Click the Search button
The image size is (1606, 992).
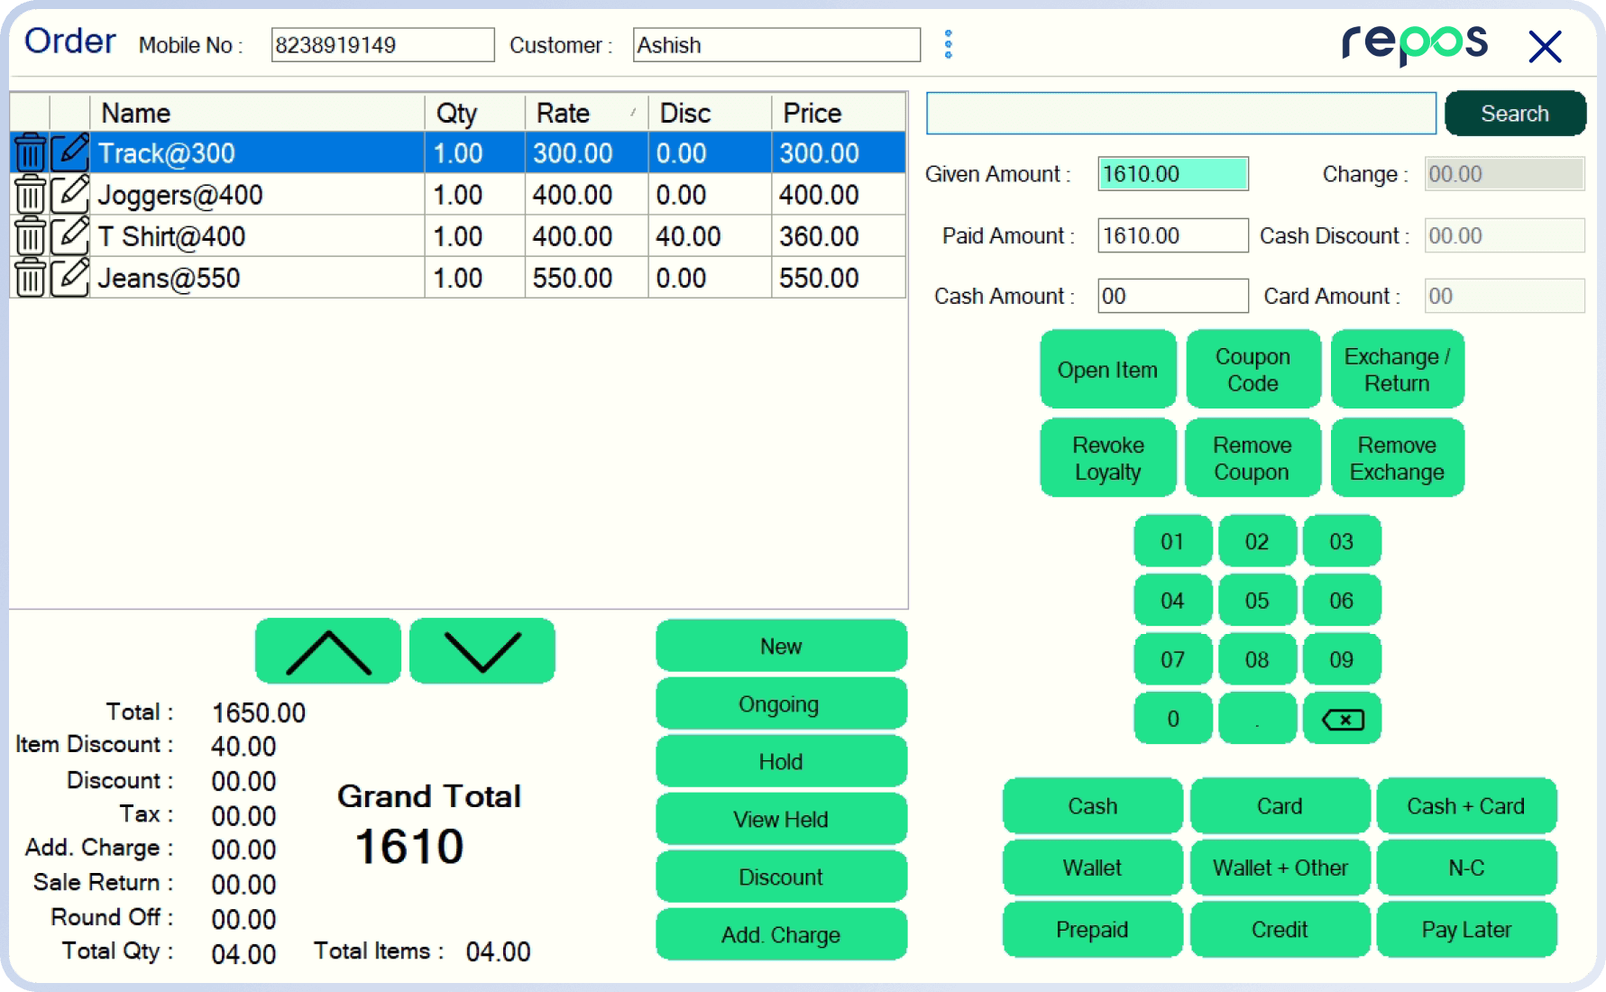[1514, 114]
